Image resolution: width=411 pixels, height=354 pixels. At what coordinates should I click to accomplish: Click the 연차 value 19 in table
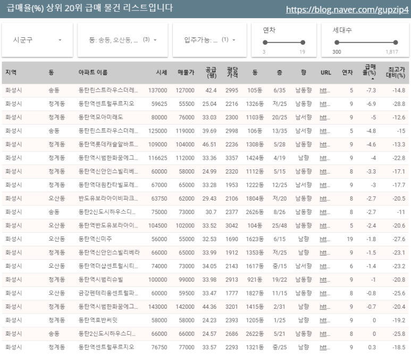pos(350,240)
